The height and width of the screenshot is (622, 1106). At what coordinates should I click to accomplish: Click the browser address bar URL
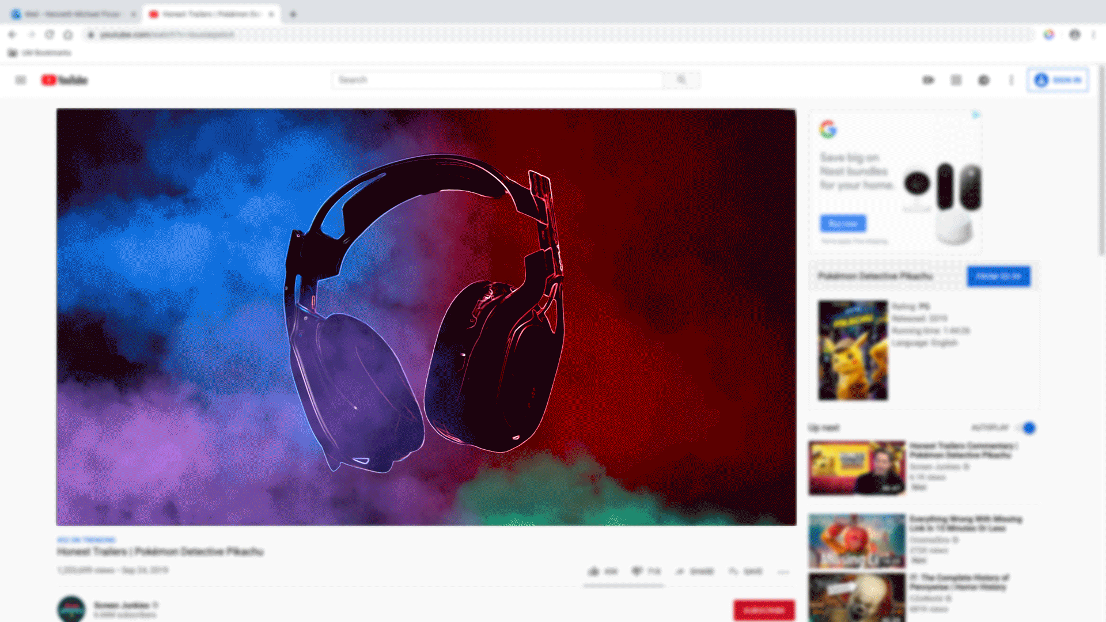coord(167,35)
